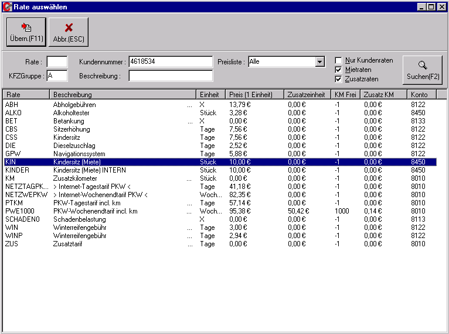Viewport: 449px width, 334px height.
Task: Click the empty Beschreibung search field
Action: point(170,75)
